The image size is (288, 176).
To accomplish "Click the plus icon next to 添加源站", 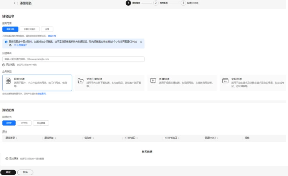I will [7, 158].
